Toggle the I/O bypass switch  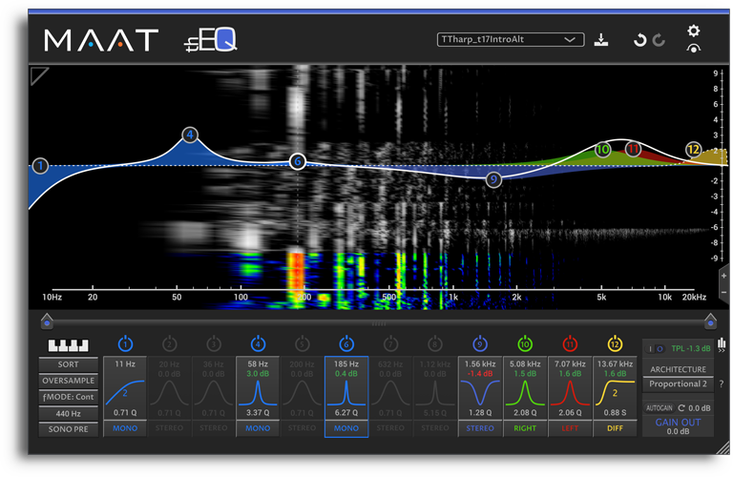click(x=655, y=349)
